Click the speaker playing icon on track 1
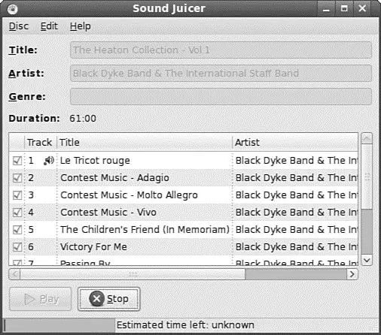 point(49,161)
